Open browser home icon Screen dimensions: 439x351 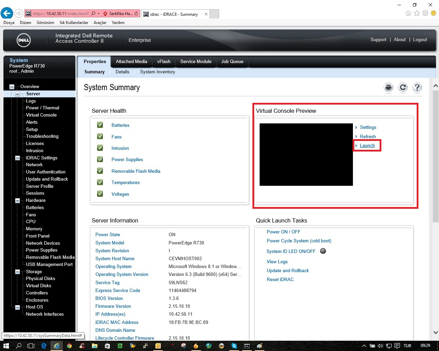(408, 13)
